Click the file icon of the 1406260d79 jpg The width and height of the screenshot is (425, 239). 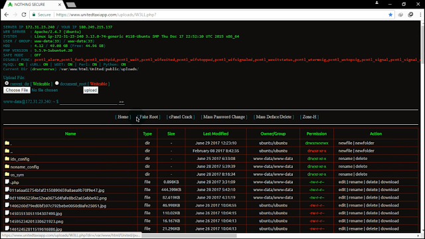point(7,205)
